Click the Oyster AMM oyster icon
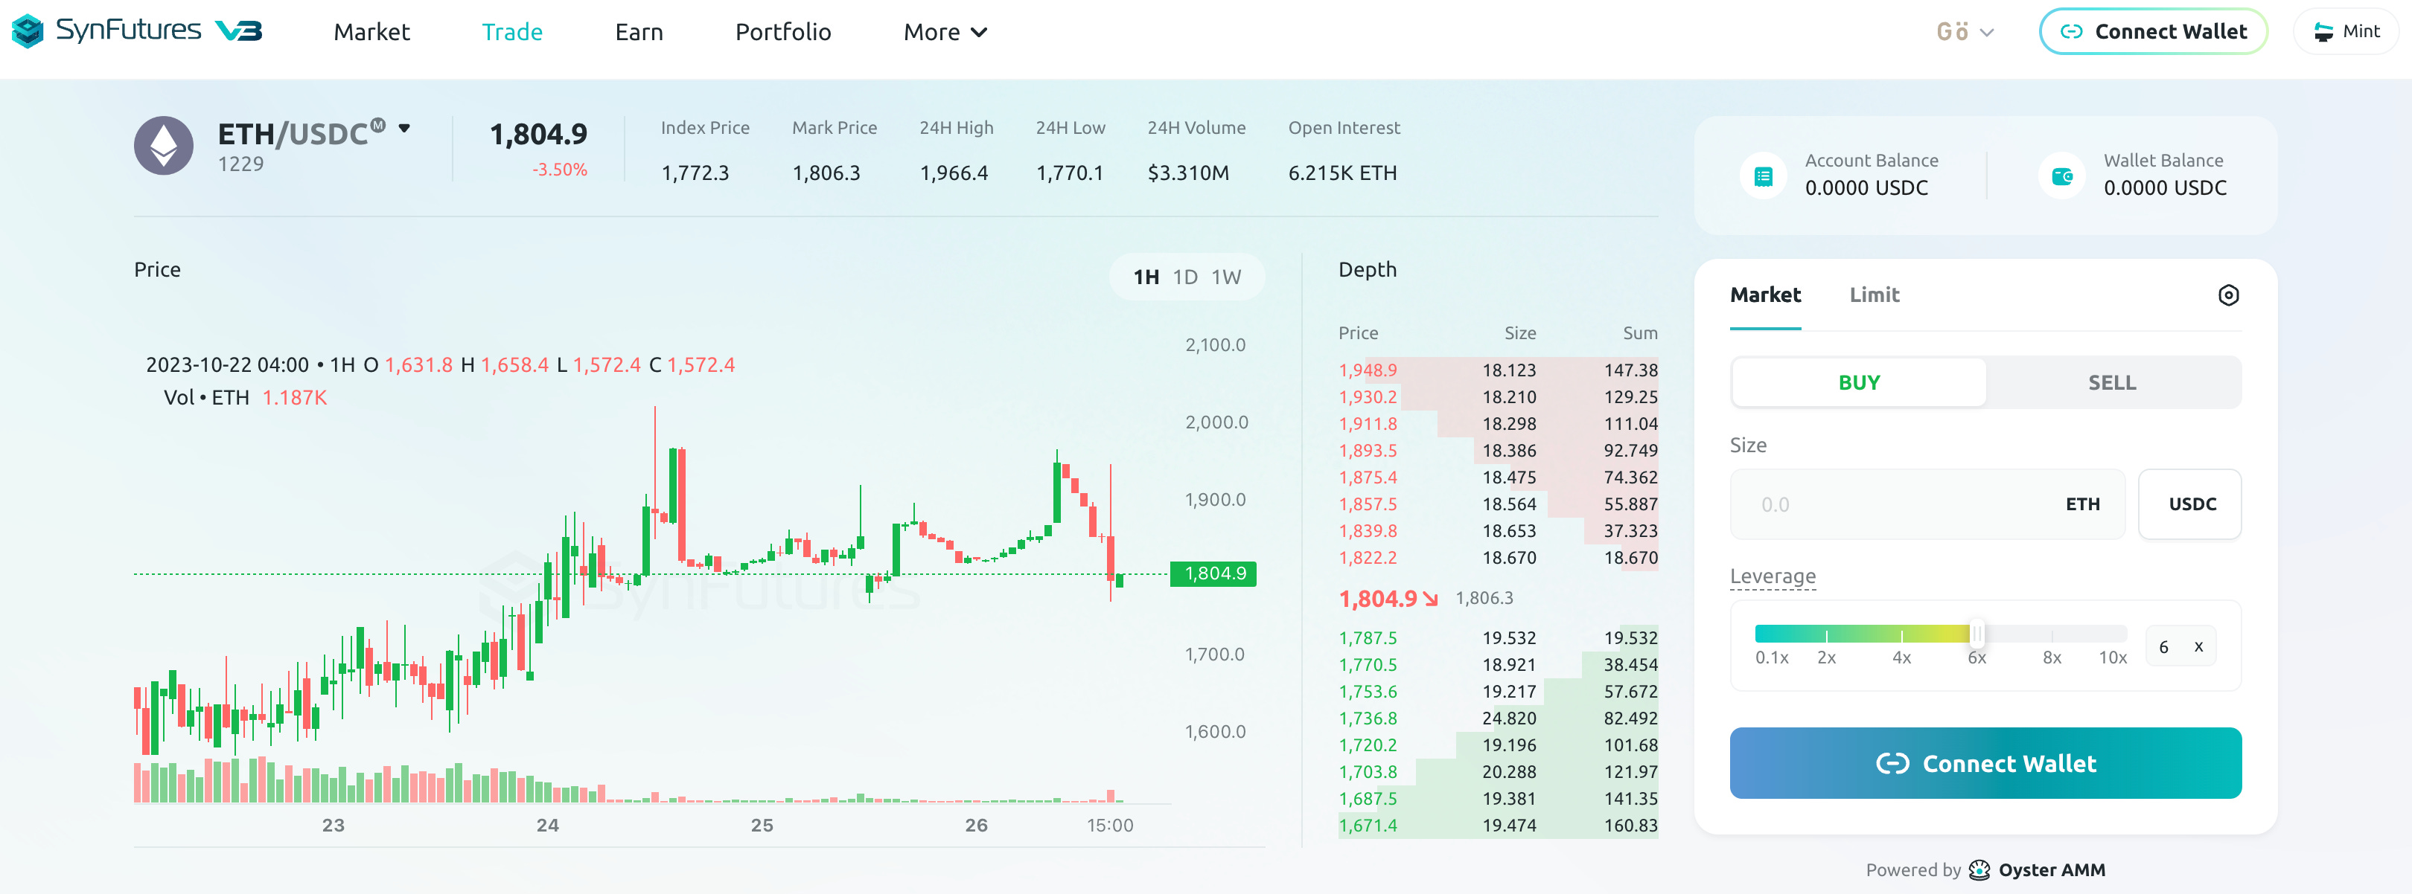This screenshot has width=2412, height=894. (1979, 869)
